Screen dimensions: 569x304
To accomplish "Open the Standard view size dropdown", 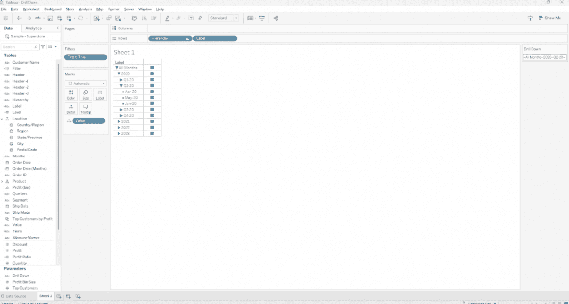I will tap(223, 18).
